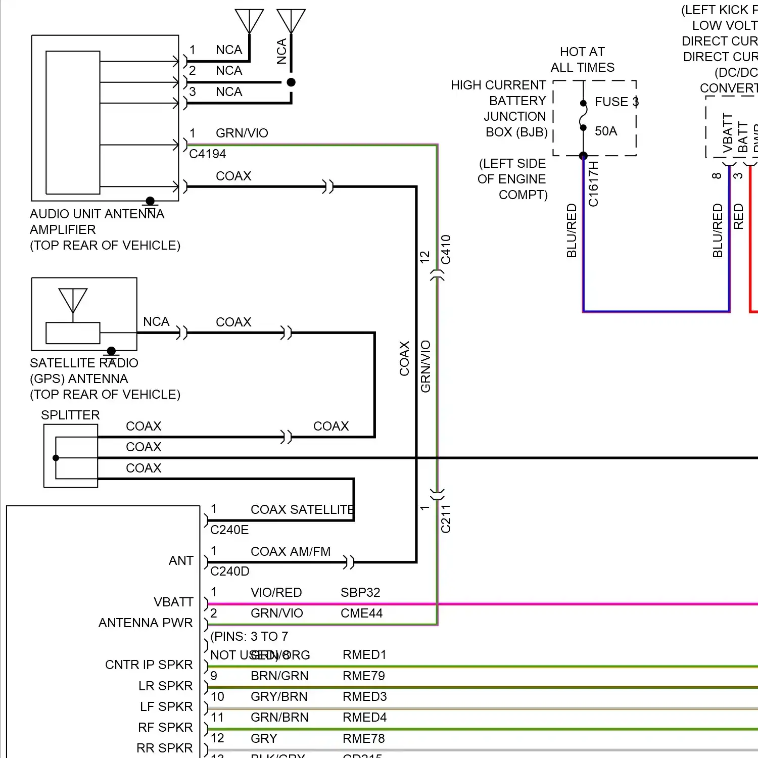This screenshot has height=758, width=758.
Task: Click the C1617H connector label
Action: pos(593,184)
